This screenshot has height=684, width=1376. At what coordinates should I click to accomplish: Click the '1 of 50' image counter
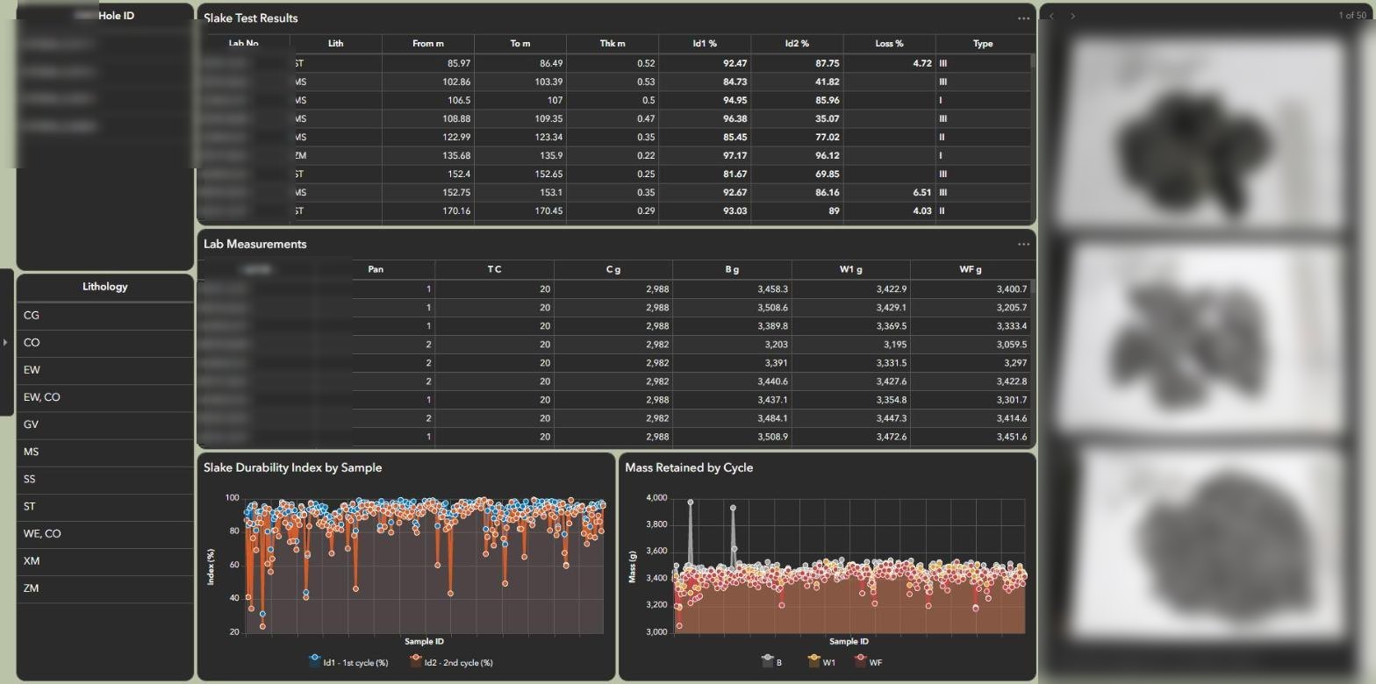tap(1352, 16)
